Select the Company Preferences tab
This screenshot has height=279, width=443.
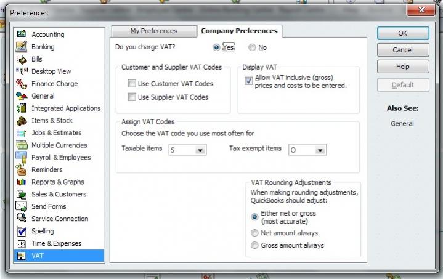(239, 31)
